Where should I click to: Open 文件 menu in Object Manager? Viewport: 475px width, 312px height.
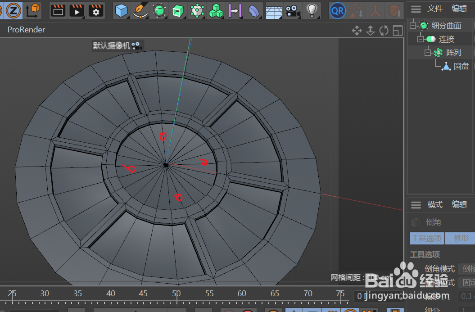435,9
